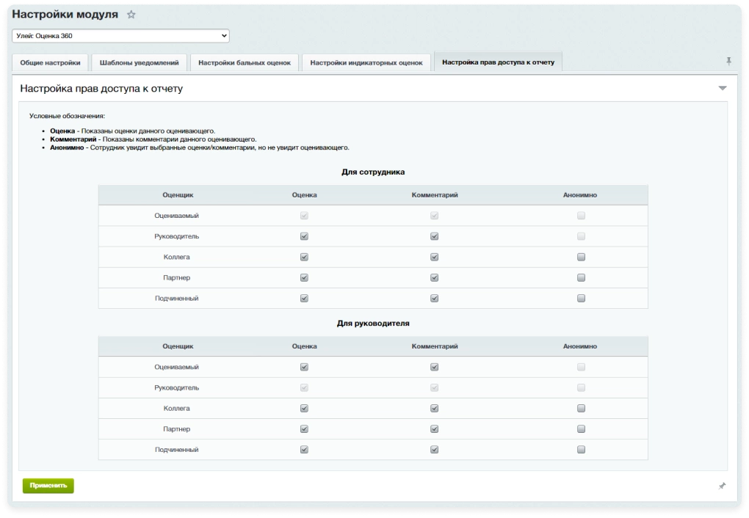The height and width of the screenshot is (518, 749).
Task: Toggle employee table Оценка for Руководитель
Action: 304,236
